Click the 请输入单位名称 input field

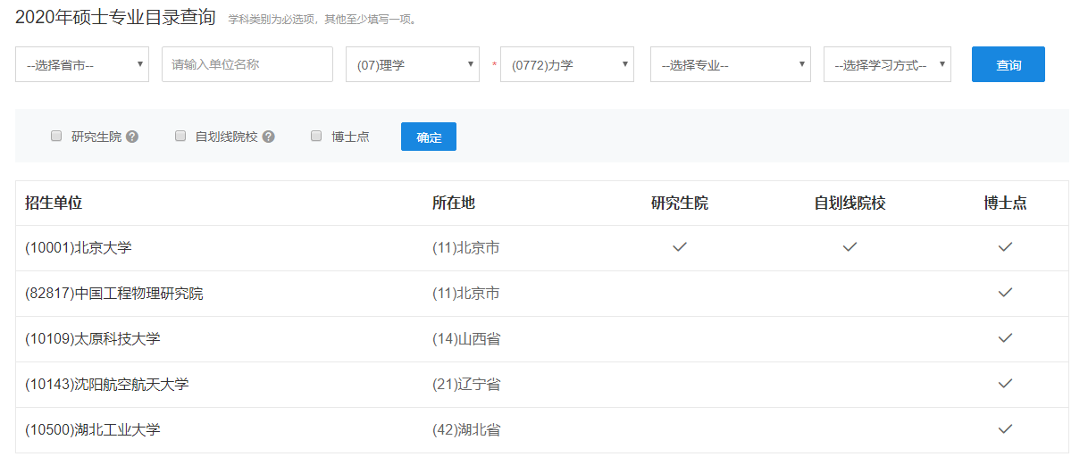[247, 64]
